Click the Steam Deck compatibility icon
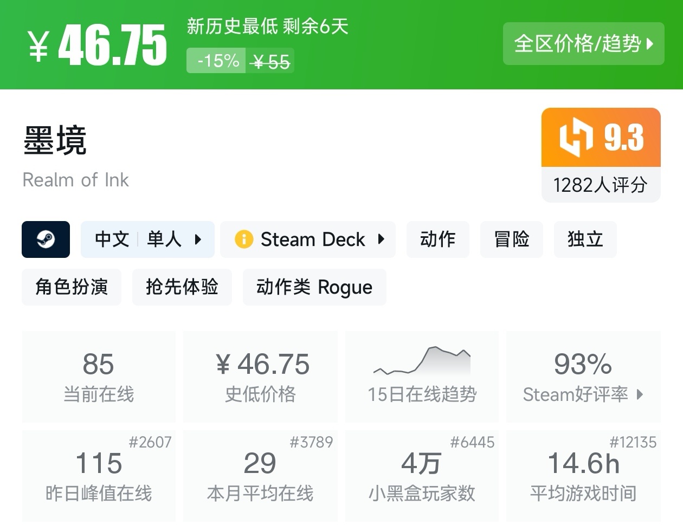The image size is (683, 525). click(243, 239)
